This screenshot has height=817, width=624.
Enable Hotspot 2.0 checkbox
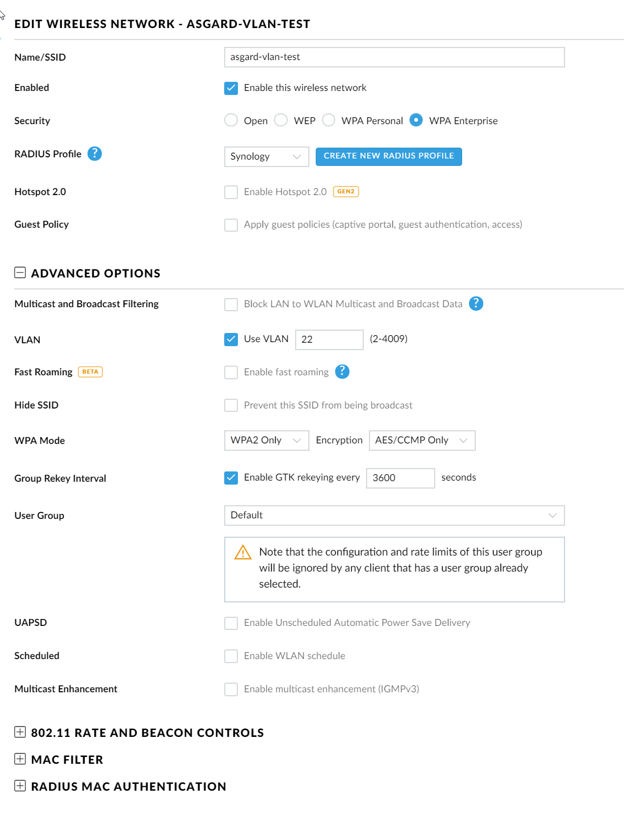231,192
